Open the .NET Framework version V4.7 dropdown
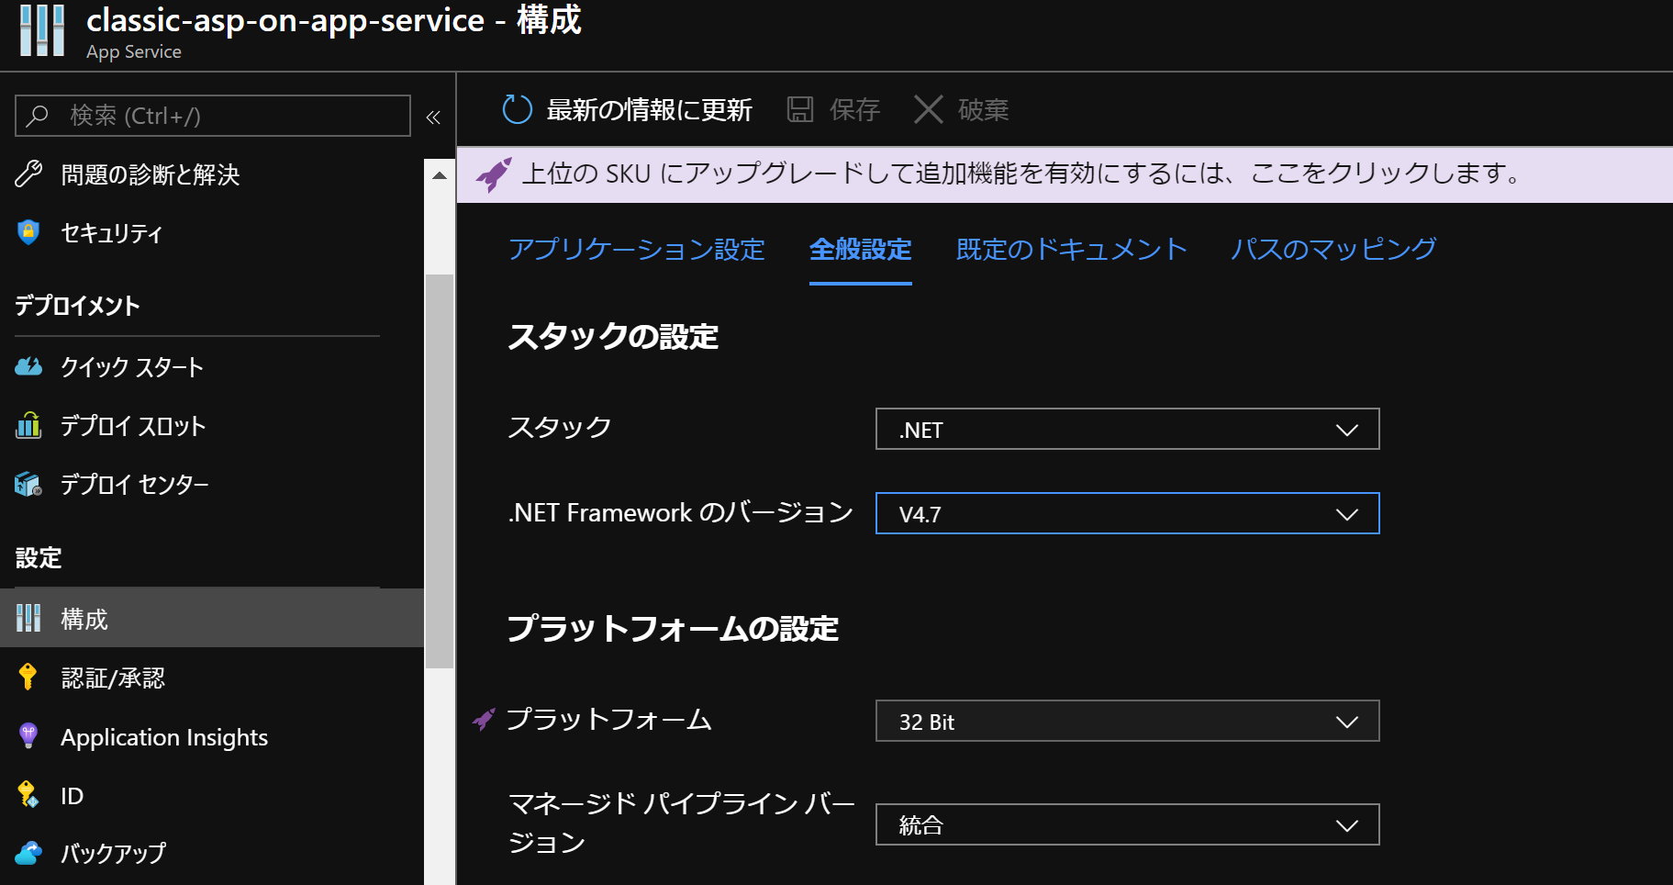The height and width of the screenshot is (885, 1673). click(x=1127, y=513)
